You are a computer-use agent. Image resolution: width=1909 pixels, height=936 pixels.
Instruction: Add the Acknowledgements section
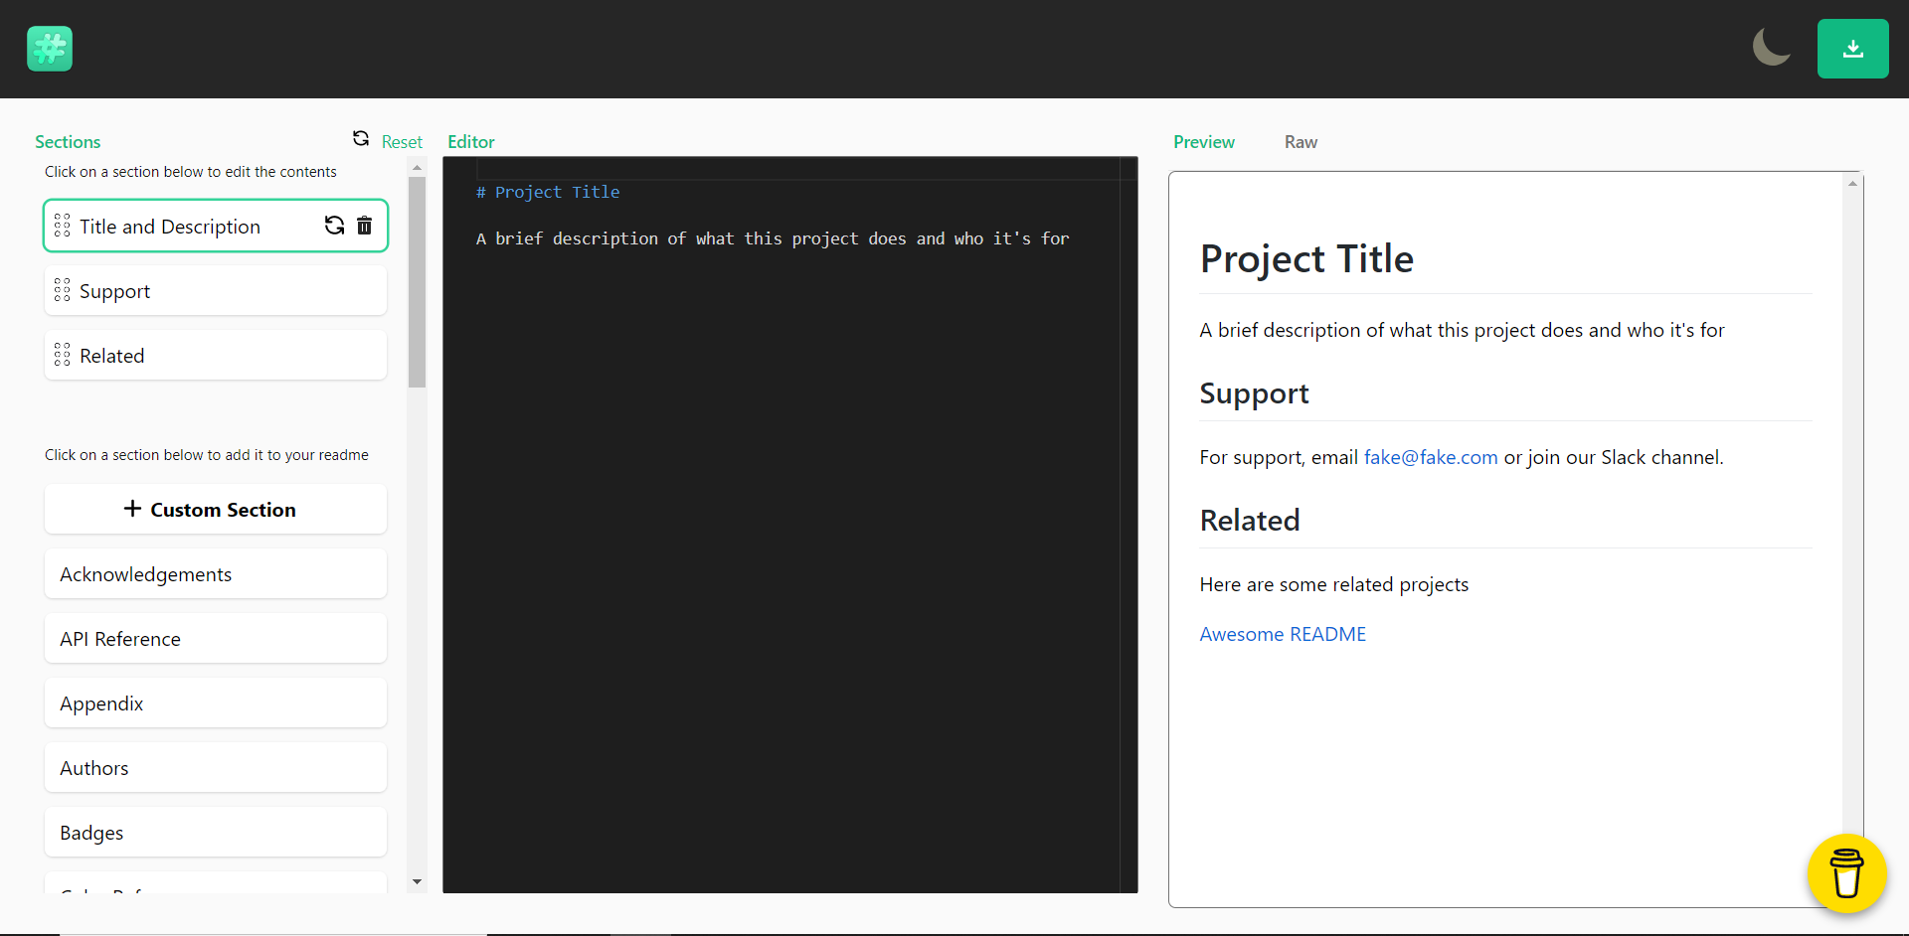point(215,574)
